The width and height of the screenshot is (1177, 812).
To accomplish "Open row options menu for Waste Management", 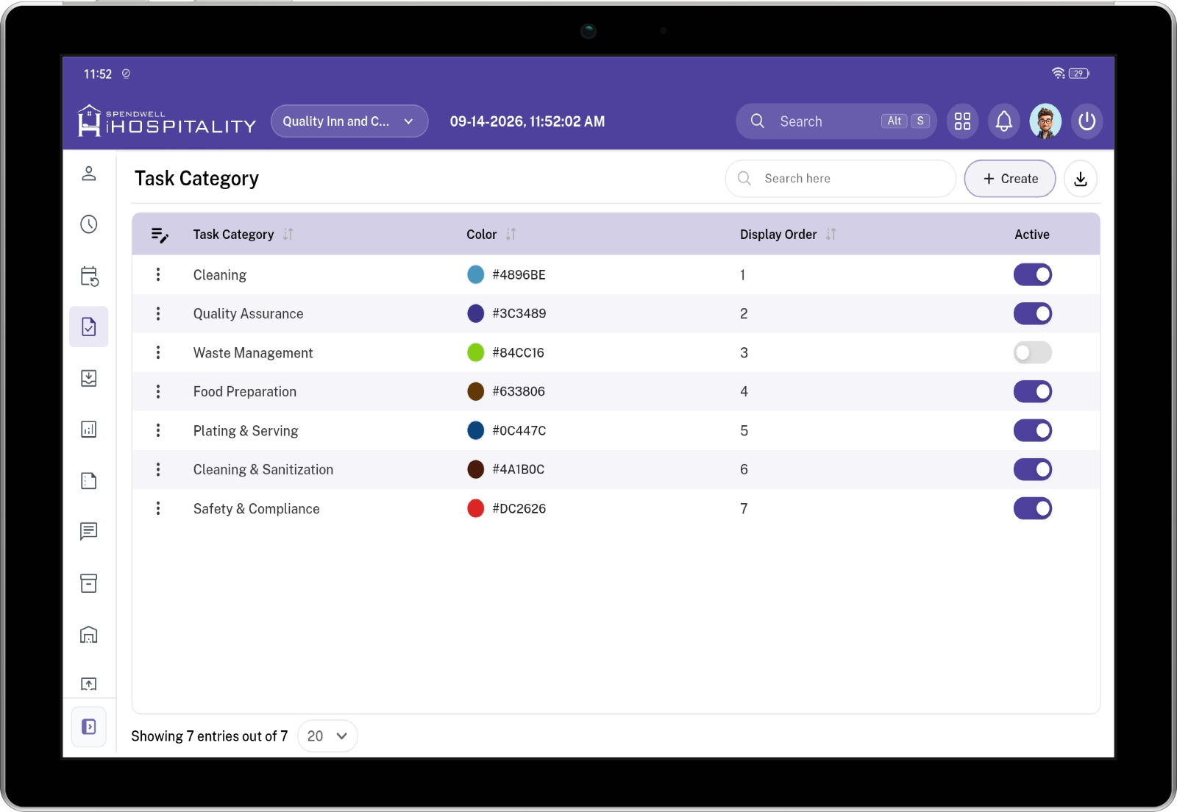I will point(158,352).
